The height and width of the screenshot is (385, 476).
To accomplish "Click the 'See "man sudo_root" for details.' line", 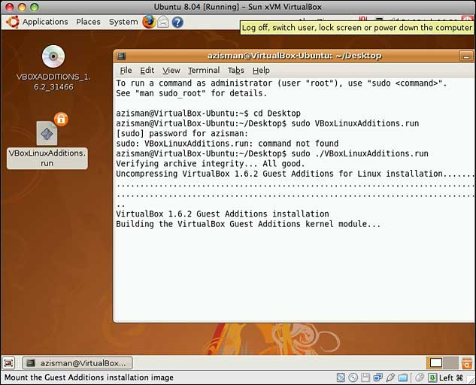I will coord(191,93).
